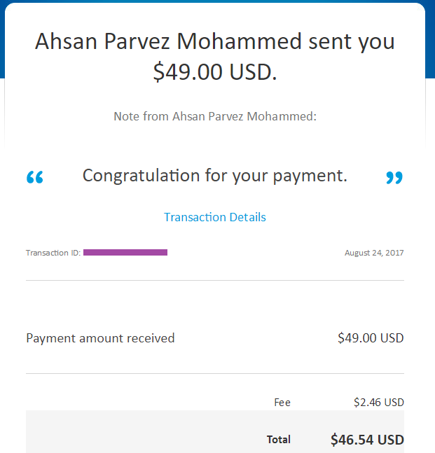The width and height of the screenshot is (435, 453).
Task: Select the 'Congratulation for your payment.' note text
Action: pyautogui.click(x=215, y=175)
